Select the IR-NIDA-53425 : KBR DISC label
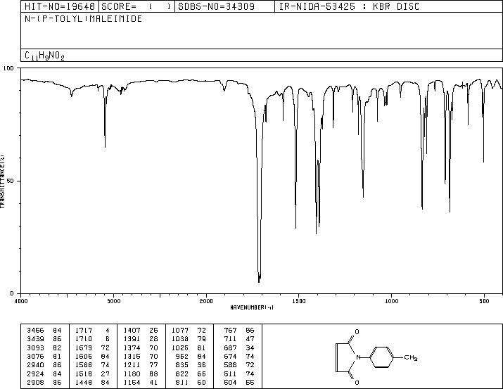The image size is (503, 389). [349, 6]
